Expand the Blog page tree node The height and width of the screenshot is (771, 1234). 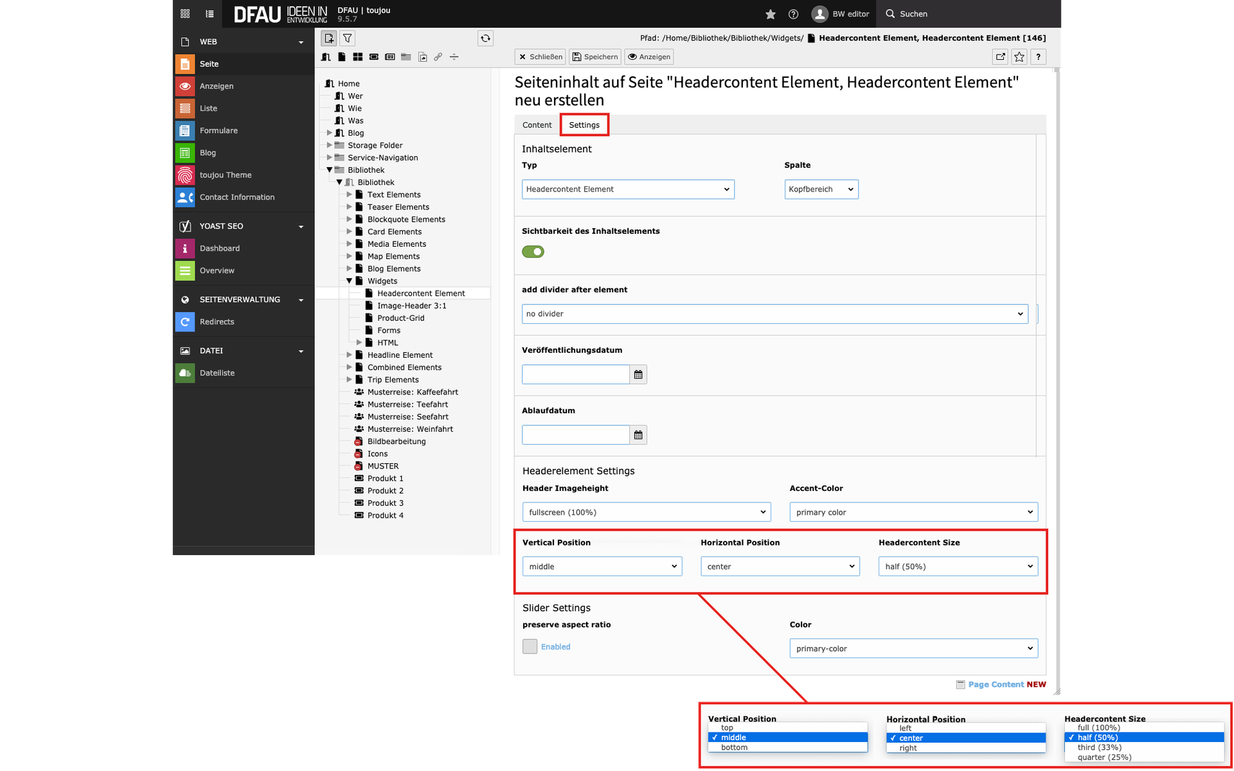point(330,133)
